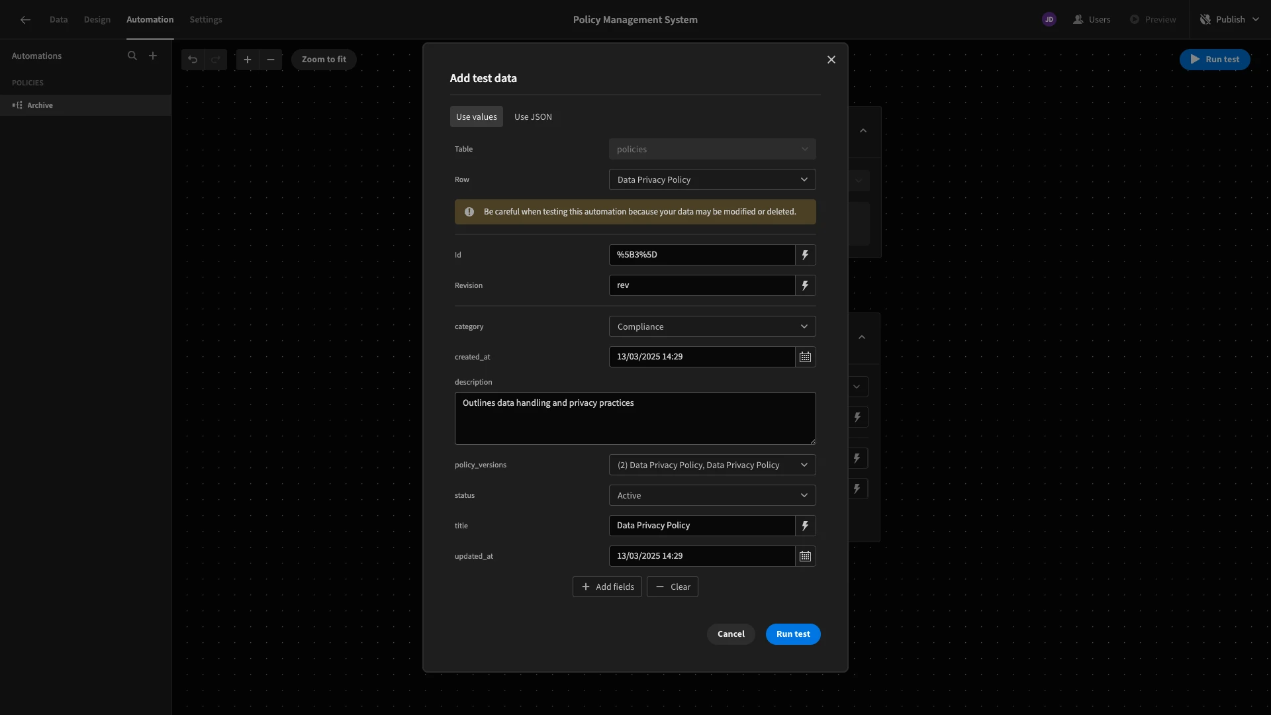Focus the title input field
Viewport: 1271px width, 715px height.
(x=702, y=526)
